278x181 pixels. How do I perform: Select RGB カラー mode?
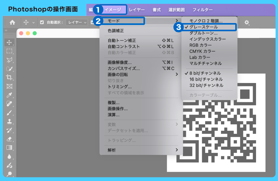209,45
